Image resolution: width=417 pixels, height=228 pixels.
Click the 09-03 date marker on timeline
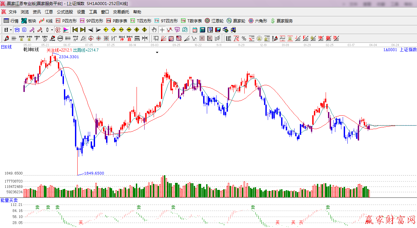[155, 45]
